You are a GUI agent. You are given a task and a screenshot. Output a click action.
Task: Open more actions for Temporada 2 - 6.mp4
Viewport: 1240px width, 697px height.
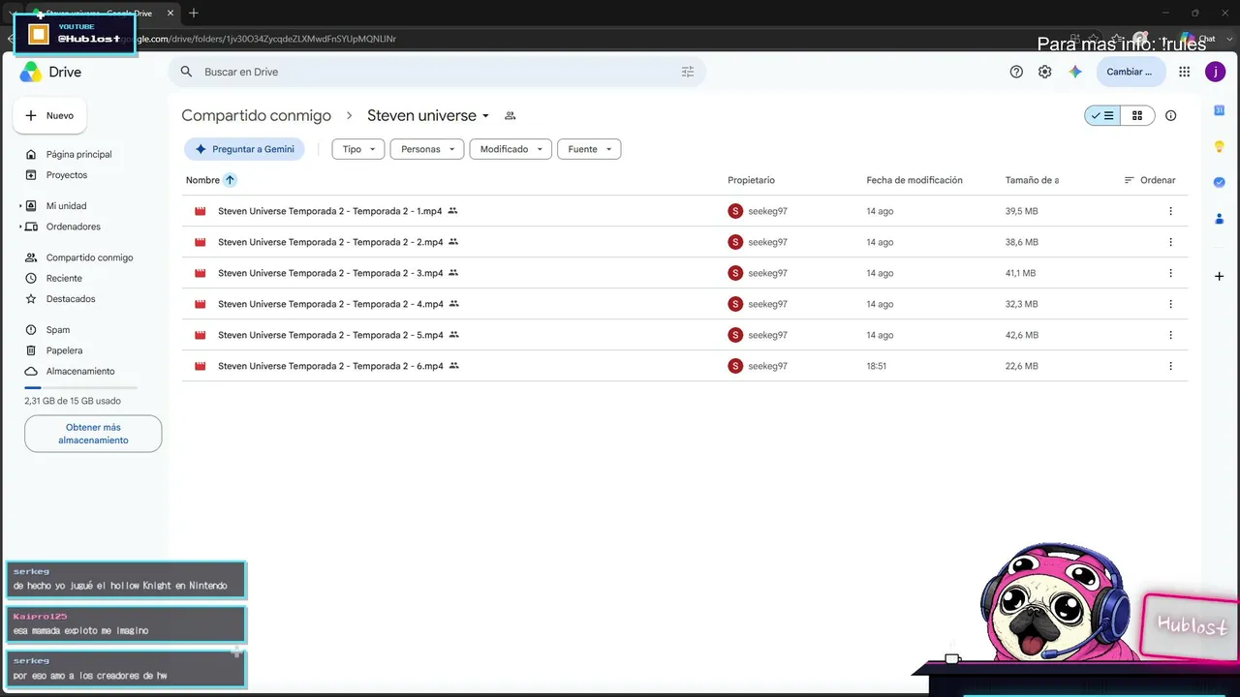pyautogui.click(x=1170, y=366)
